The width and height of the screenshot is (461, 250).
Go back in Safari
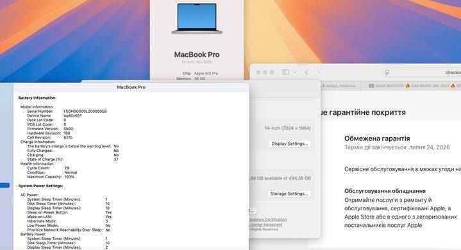click(x=306, y=72)
